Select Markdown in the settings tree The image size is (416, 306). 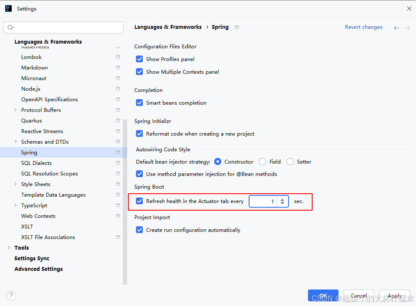[x=34, y=67]
